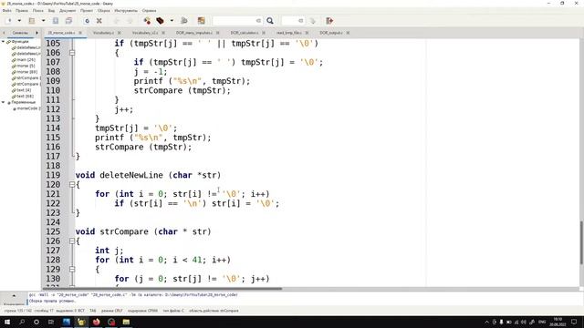The height and width of the screenshot is (328, 584).
Task: Open the Инструменты menu
Action: click(126, 11)
